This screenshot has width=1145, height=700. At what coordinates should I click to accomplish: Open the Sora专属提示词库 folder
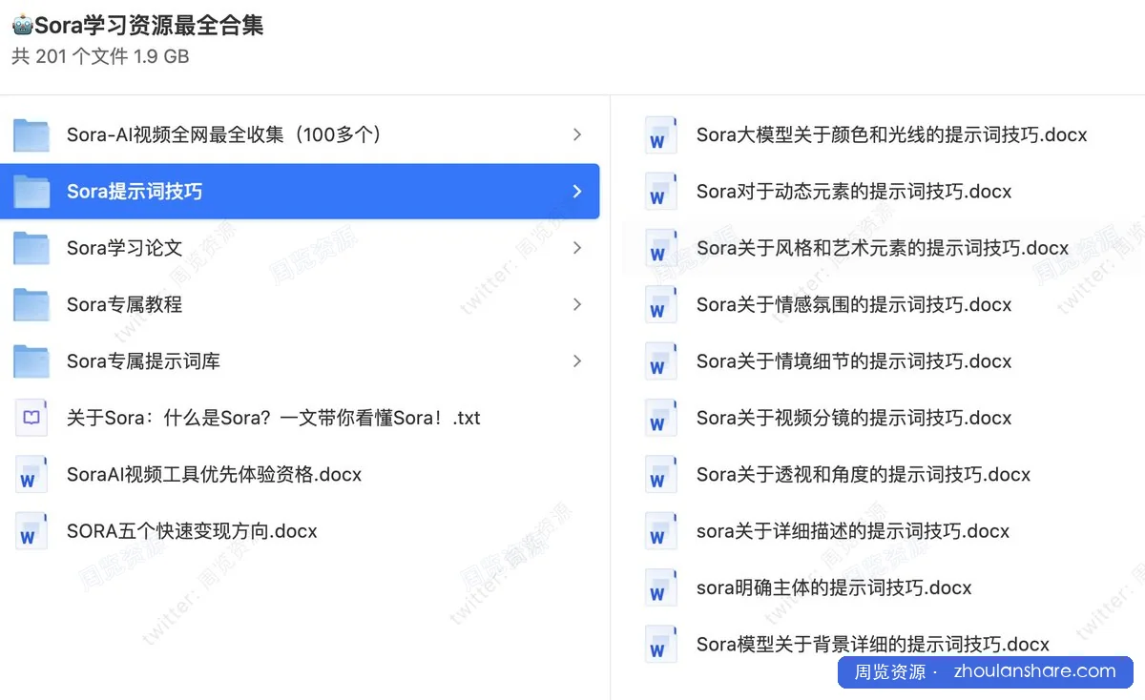point(143,361)
